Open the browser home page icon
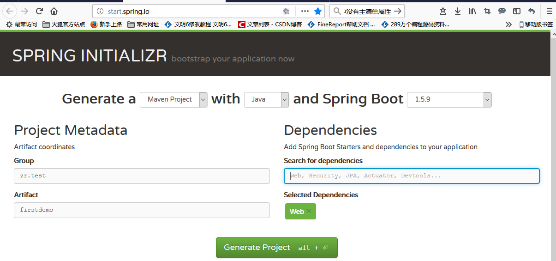This screenshot has width=556, height=261. click(x=54, y=11)
